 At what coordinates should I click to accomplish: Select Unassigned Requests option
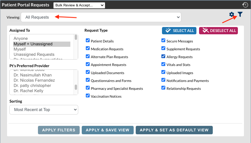click(x=42, y=55)
